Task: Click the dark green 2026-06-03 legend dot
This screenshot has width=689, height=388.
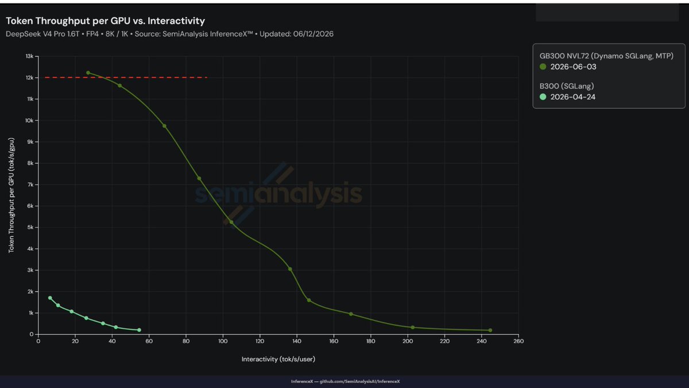Action: pos(543,67)
